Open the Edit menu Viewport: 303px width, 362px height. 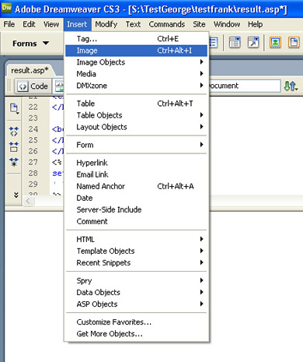tap(29, 24)
